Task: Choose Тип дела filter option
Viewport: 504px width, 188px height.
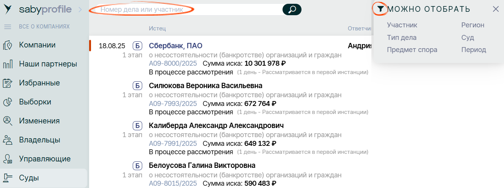Action: (x=402, y=38)
